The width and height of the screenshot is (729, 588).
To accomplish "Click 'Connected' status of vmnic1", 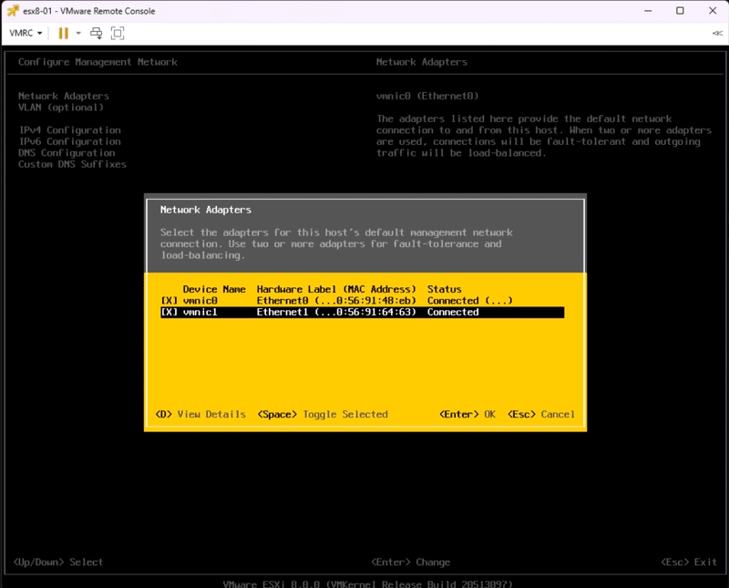I will [x=453, y=312].
